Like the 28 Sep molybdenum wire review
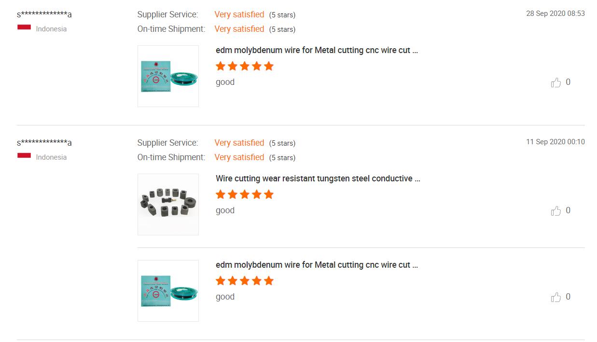597x342 pixels. [556, 82]
